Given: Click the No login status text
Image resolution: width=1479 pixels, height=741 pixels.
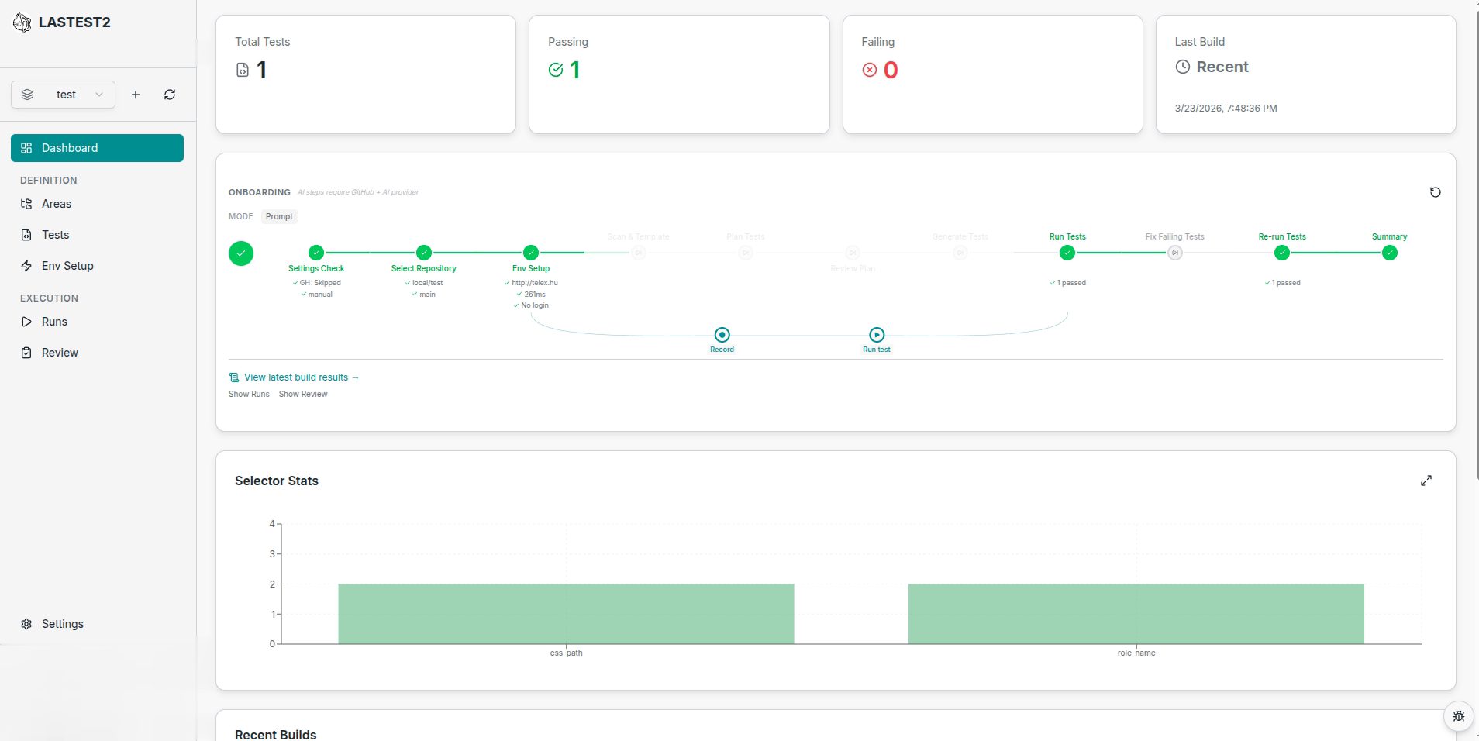Looking at the screenshot, I should click(x=535, y=305).
